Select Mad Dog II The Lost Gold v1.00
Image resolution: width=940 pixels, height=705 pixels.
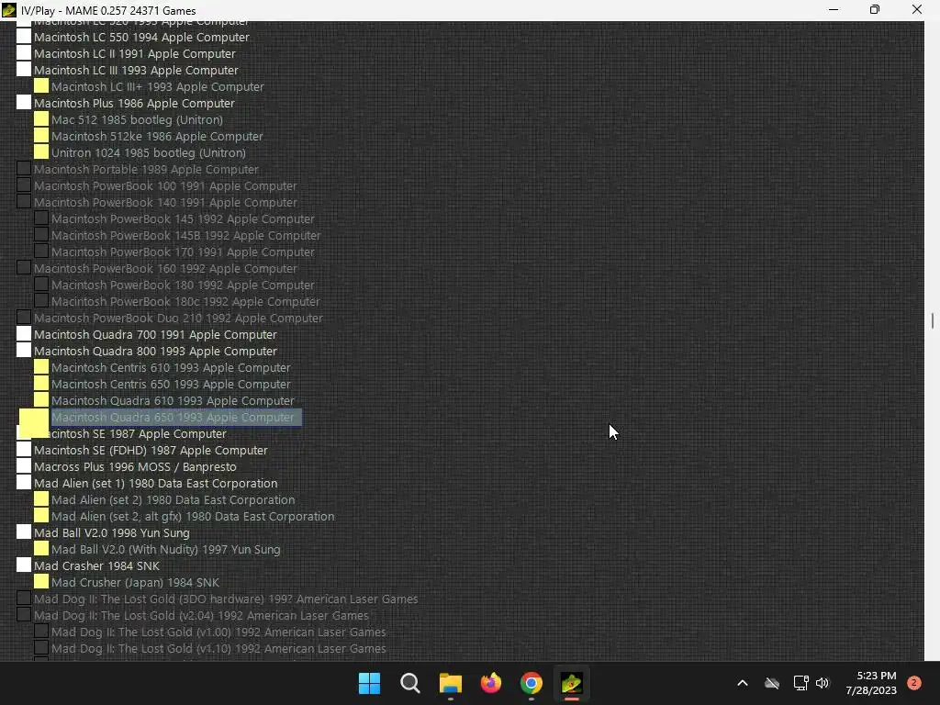(218, 632)
